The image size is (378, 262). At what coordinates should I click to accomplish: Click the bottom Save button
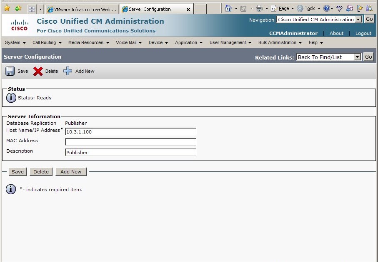coord(18,172)
